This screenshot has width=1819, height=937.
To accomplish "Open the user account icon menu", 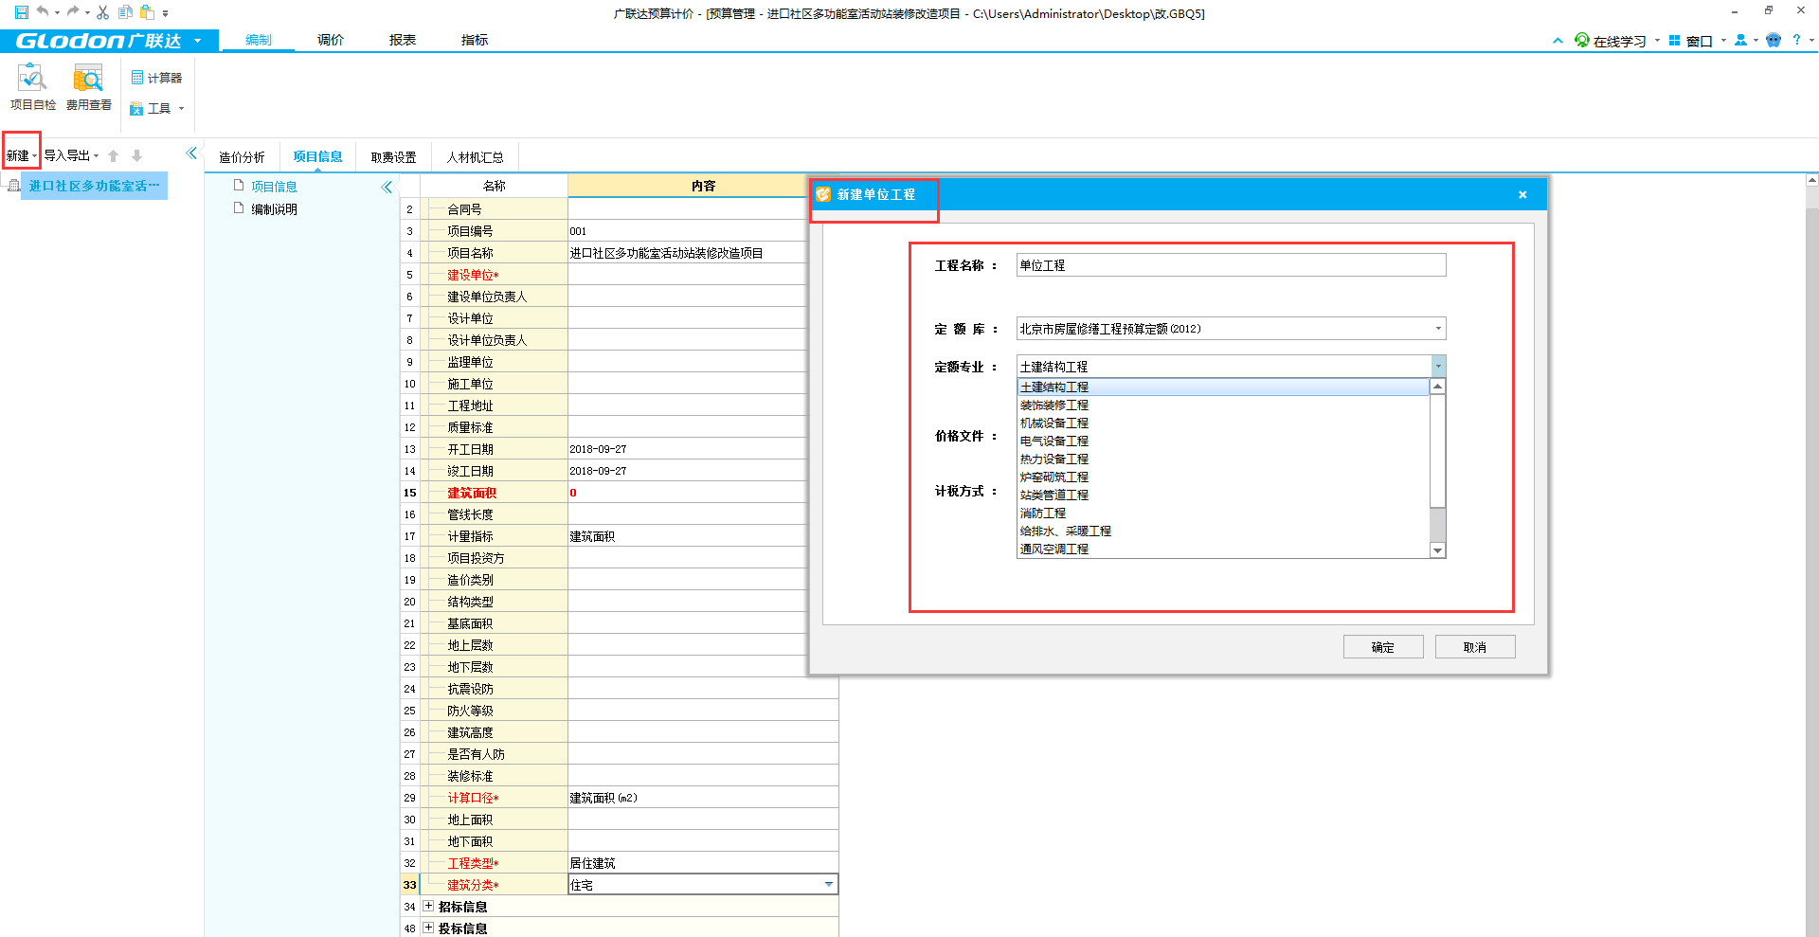I will 1745,41.
